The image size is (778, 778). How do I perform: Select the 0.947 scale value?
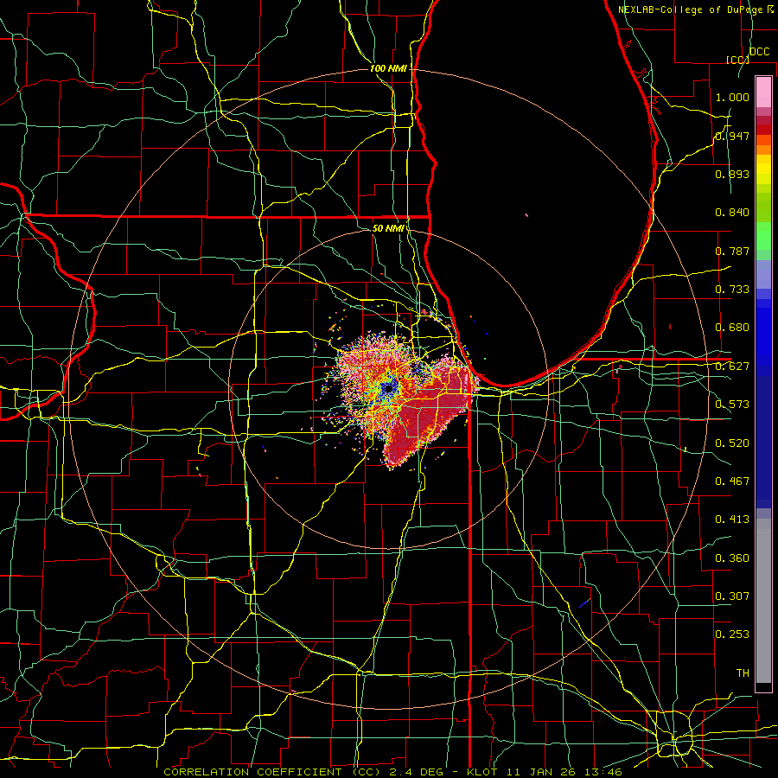coord(732,136)
